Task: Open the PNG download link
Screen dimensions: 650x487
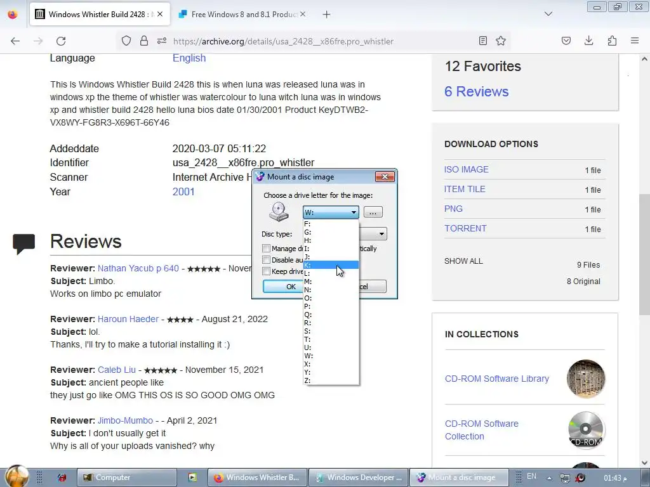Action: (x=453, y=209)
